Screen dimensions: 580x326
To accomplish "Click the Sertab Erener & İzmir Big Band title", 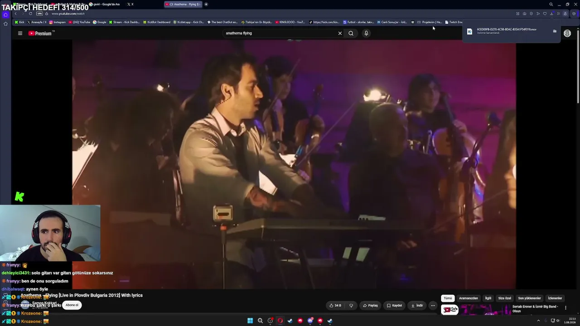I will coord(535,309).
